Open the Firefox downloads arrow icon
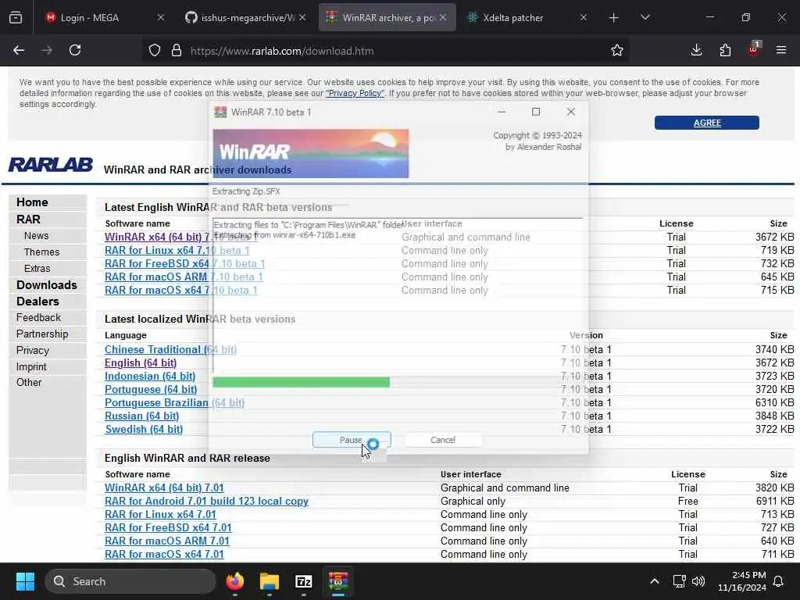 [696, 50]
